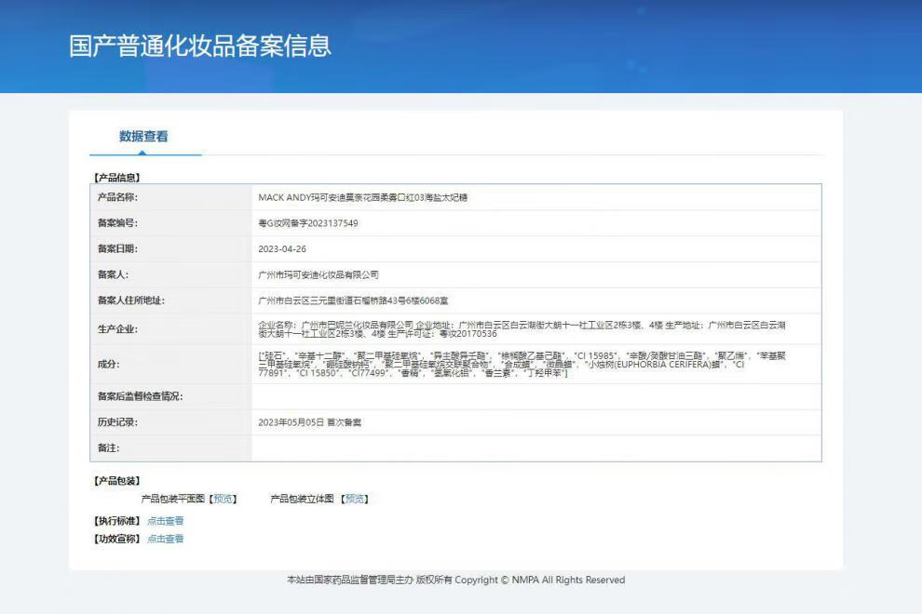The image size is (922, 614).
Task: Click the filer address 广州市白云区三元里街道 value
Action: pyautogui.click(x=353, y=300)
